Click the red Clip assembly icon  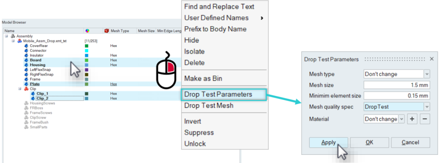pos(26,89)
